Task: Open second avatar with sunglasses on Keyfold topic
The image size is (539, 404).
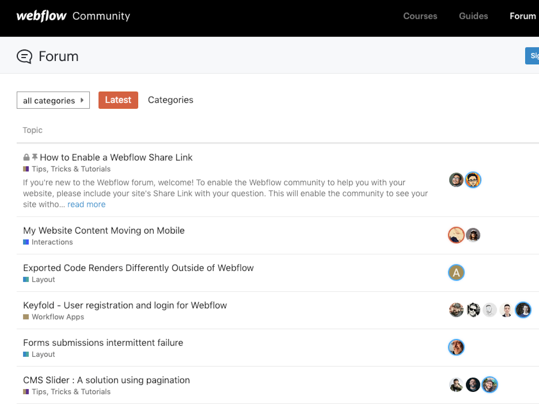Action: click(x=473, y=310)
